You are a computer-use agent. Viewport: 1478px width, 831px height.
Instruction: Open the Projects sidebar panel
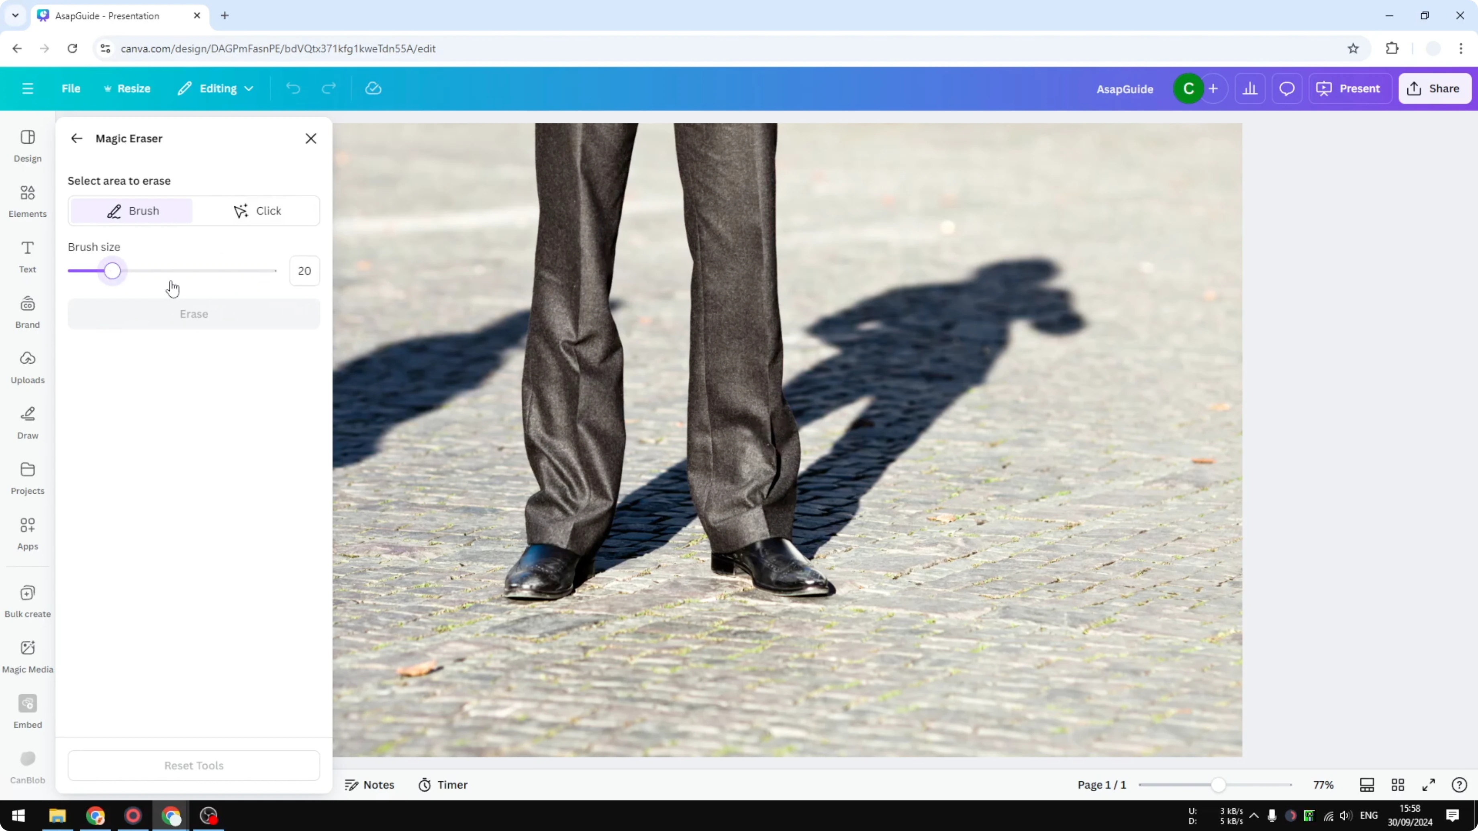[28, 478]
